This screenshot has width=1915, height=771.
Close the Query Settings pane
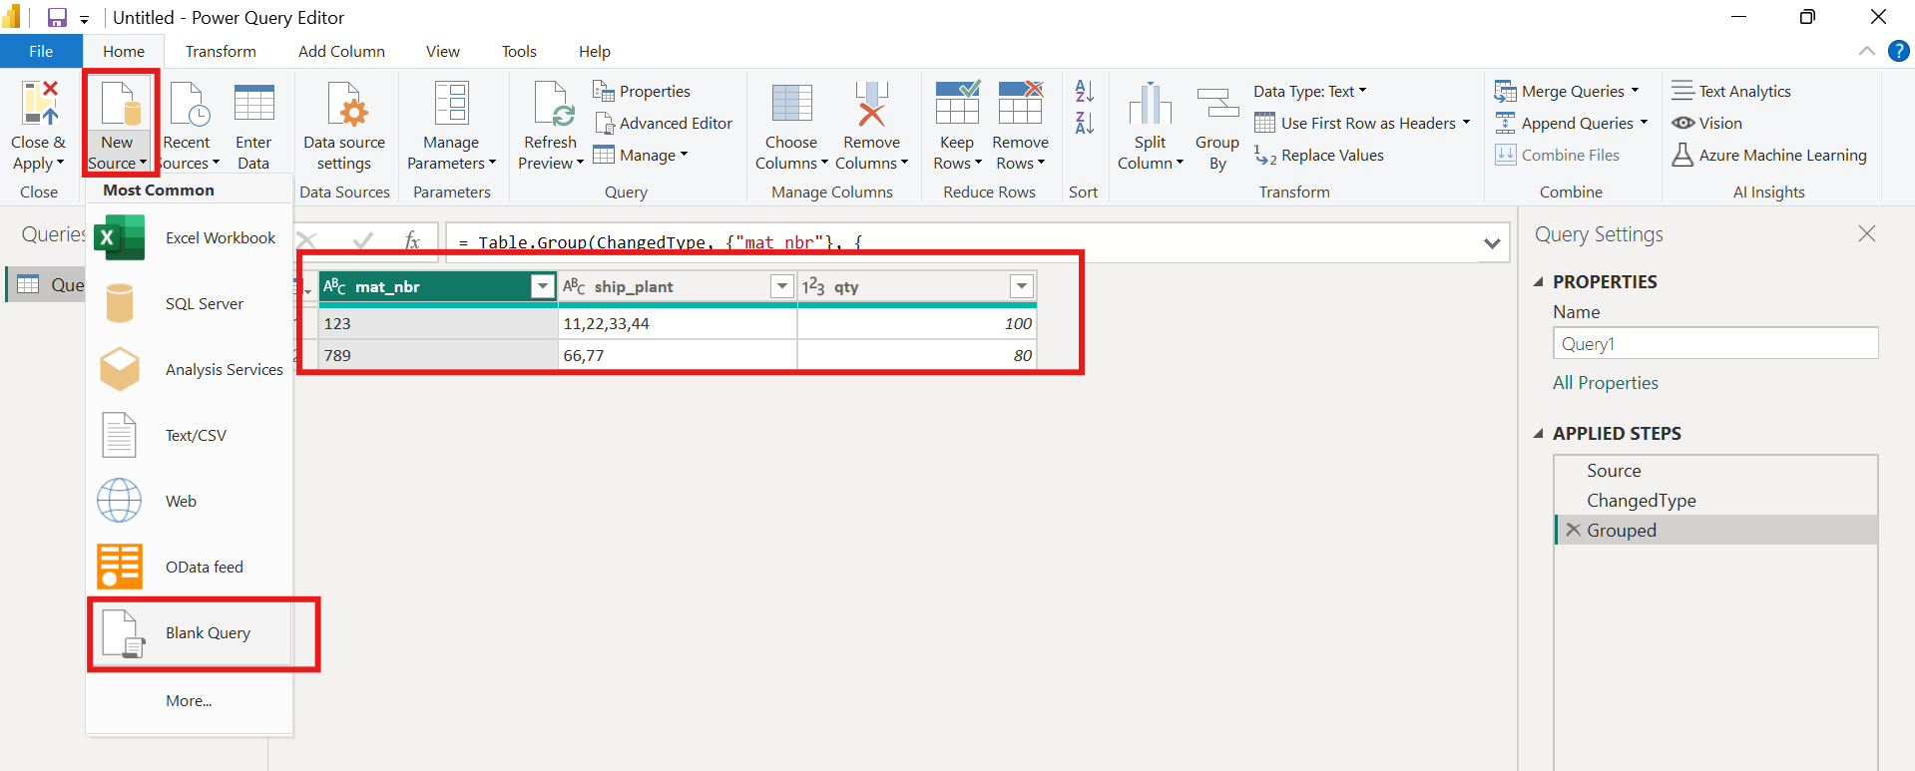coord(1867,233)
